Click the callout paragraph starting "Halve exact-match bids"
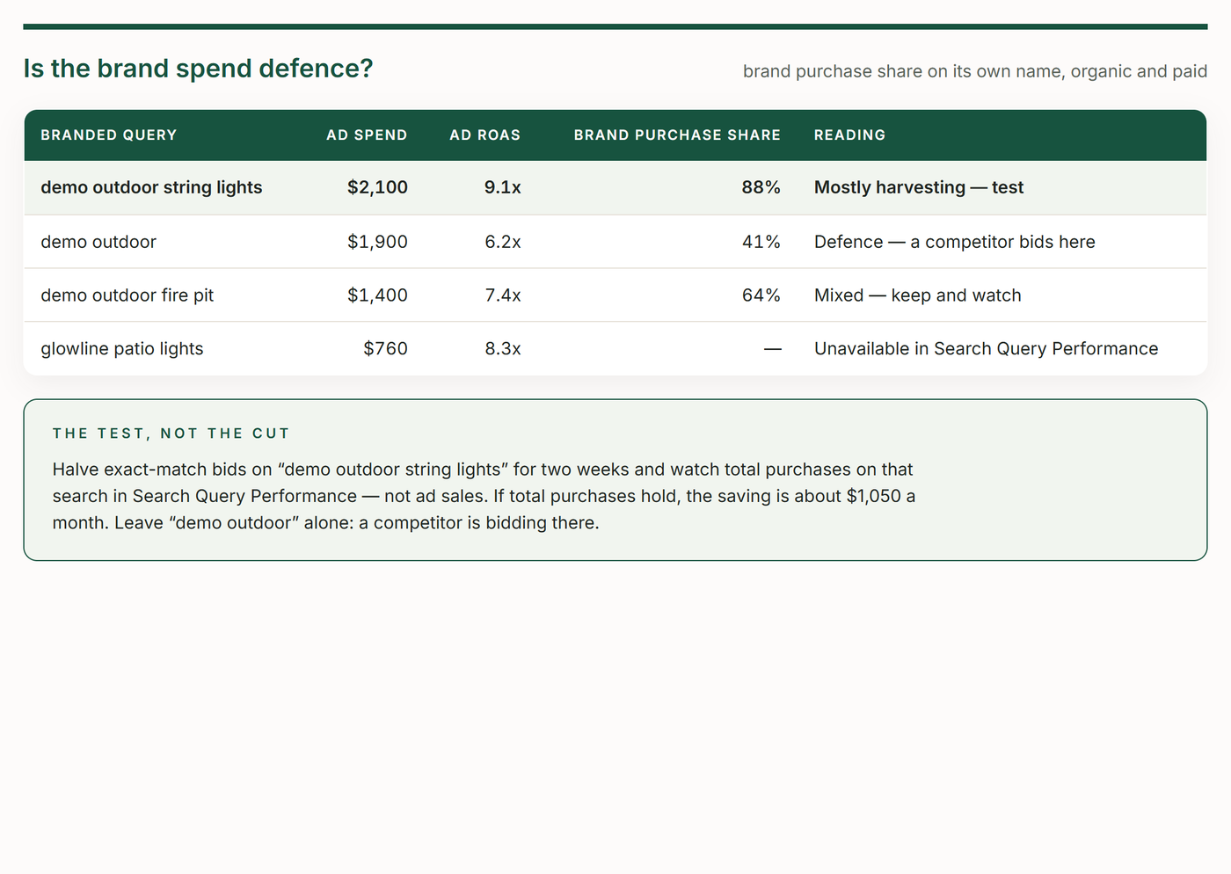The width and height of the screenshot is (1231, 874). 484,496
